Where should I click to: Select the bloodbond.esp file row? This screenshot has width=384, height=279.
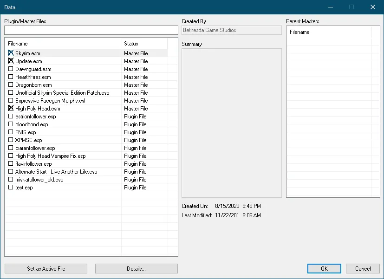pos(32,124)
